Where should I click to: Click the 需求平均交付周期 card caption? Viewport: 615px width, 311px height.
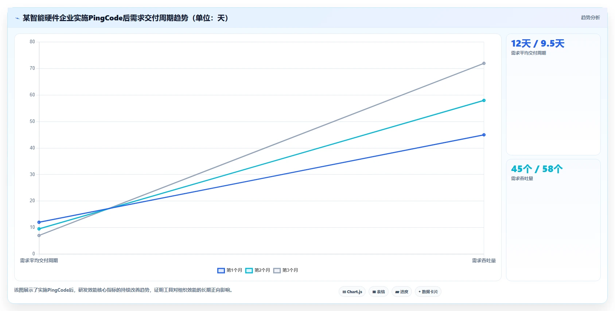coord(529,53)
